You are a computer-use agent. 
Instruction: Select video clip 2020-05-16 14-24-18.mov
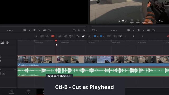click(x=93, y=61)
